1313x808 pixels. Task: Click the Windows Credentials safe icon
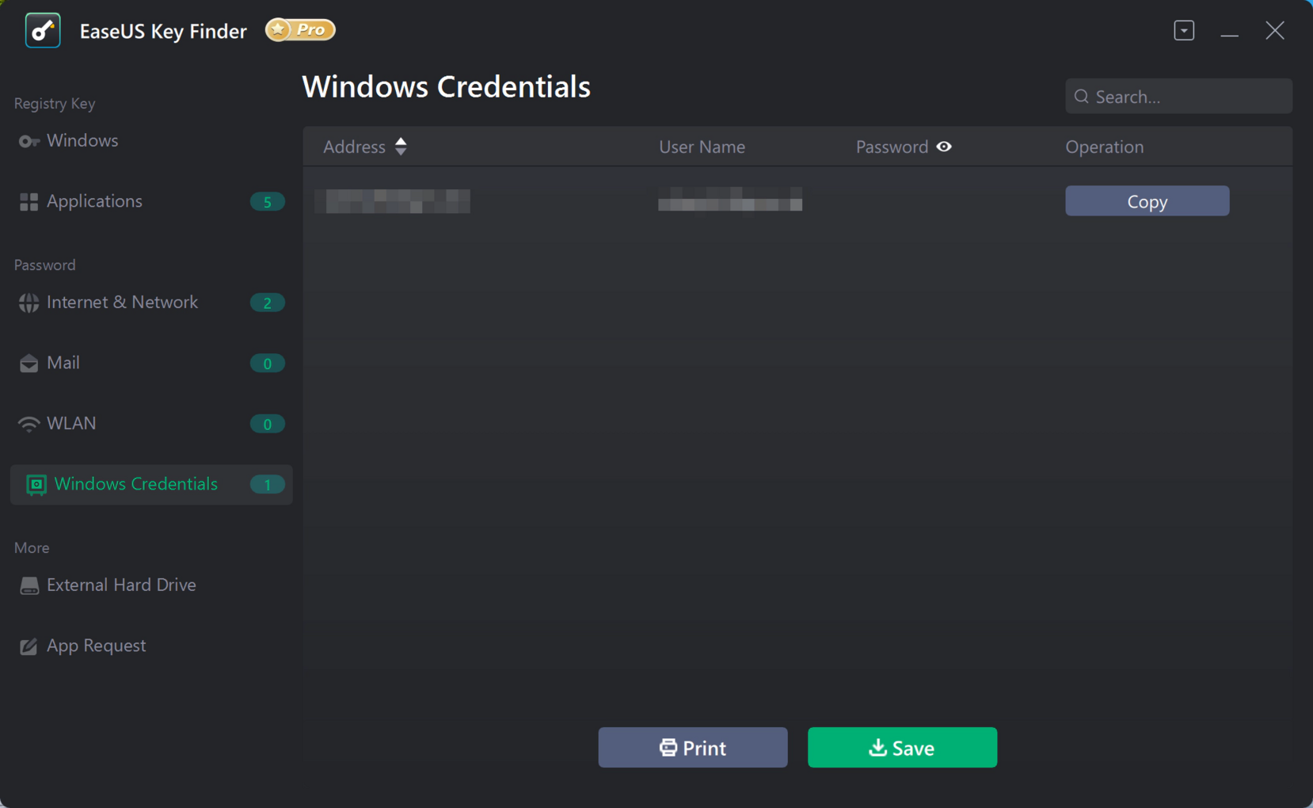point(36,485)
